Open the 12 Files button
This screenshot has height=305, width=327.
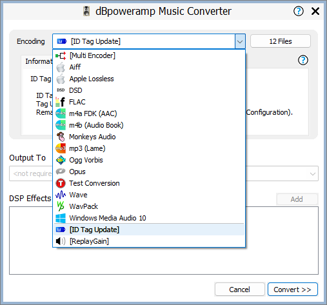tap(281, 41)
